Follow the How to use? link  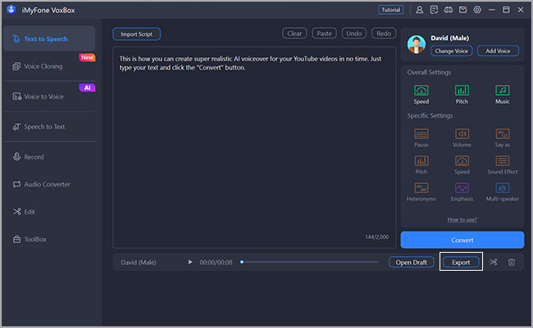tap(462, 219)
